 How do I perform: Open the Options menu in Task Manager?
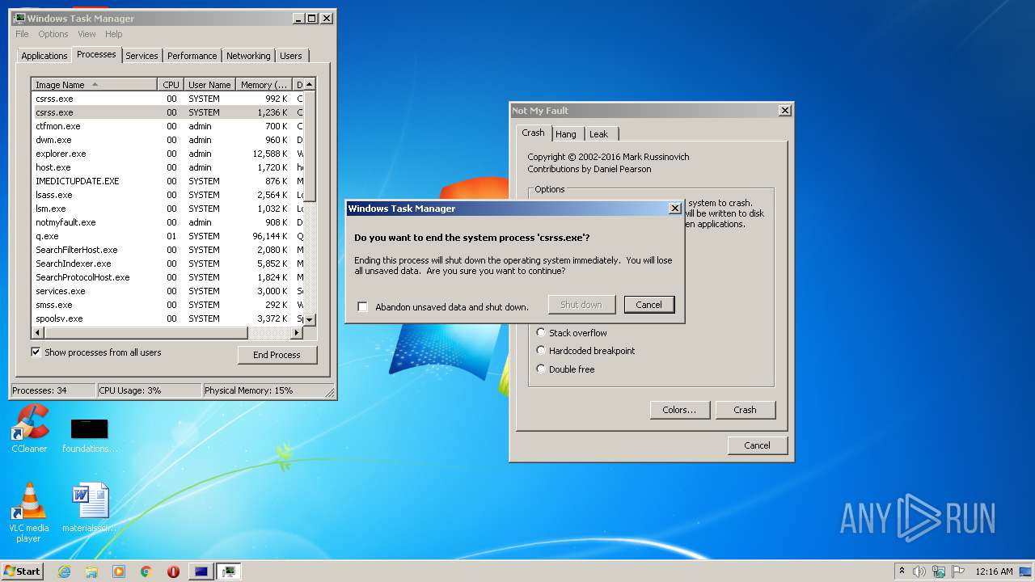pyautogui.click(x=53, y=34)
